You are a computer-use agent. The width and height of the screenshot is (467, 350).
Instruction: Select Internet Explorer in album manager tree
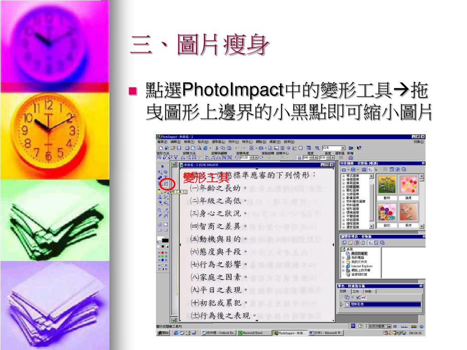[362, 266]
